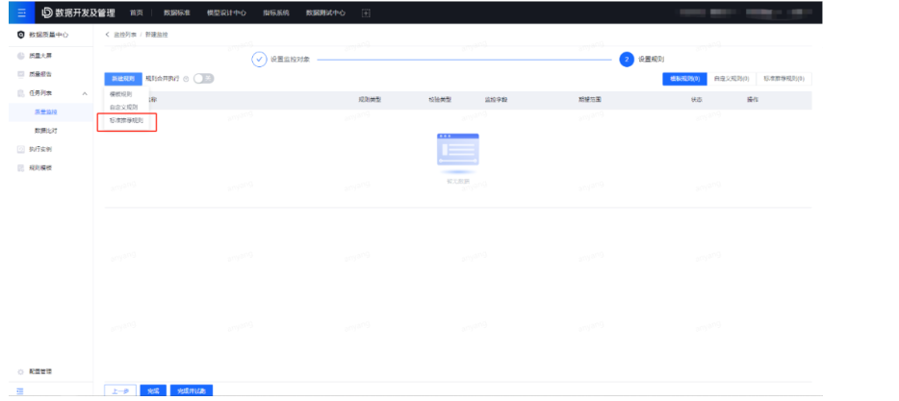
Task: Select 质量监控 in the sidebar
Action: [x=46, y=113]
